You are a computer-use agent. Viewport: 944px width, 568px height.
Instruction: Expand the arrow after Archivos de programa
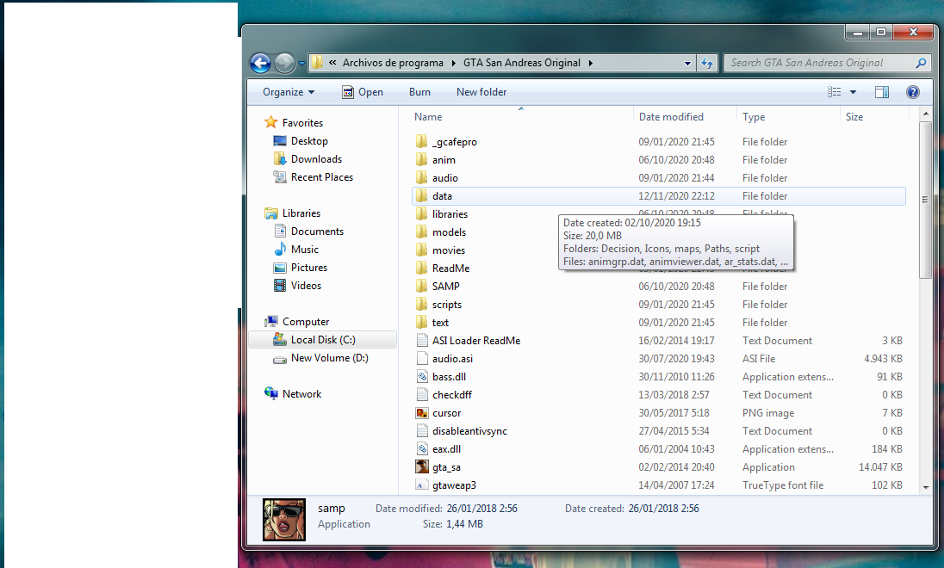[x=453, y=63]
